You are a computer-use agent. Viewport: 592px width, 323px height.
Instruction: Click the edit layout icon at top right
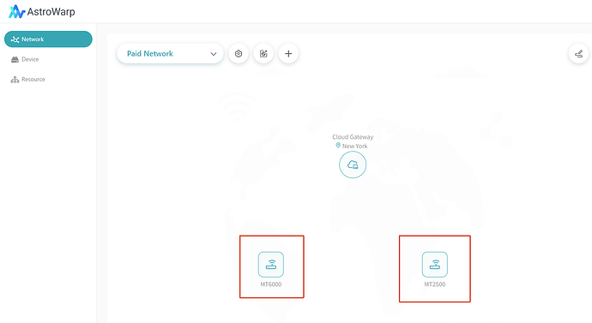coord(578,53)
